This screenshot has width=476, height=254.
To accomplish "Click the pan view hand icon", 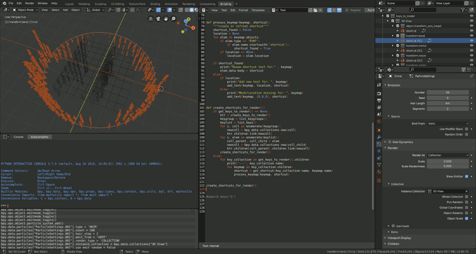I will tap(166, 19).
